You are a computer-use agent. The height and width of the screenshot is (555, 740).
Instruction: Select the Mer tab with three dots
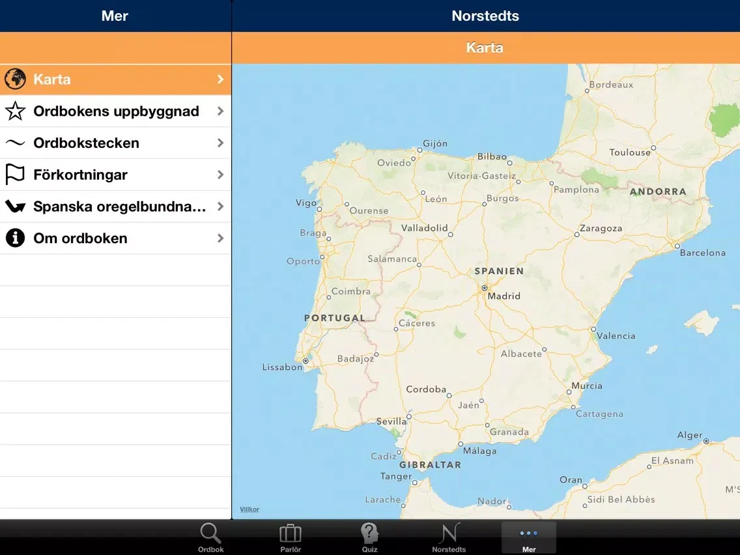point(528,538)
